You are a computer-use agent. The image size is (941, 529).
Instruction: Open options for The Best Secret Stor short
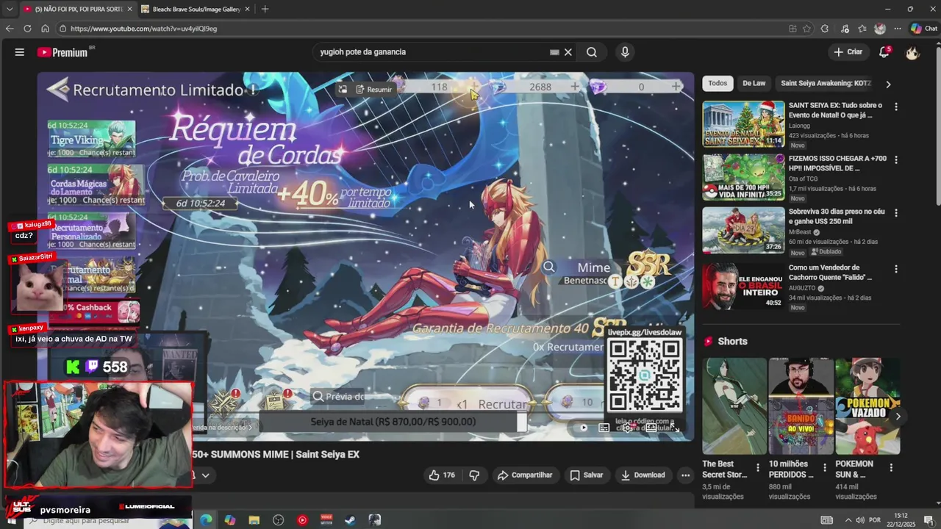[758, 467]
